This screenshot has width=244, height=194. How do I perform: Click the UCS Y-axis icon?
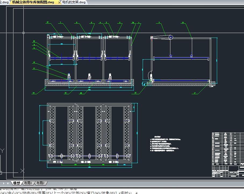click(2, 151)
